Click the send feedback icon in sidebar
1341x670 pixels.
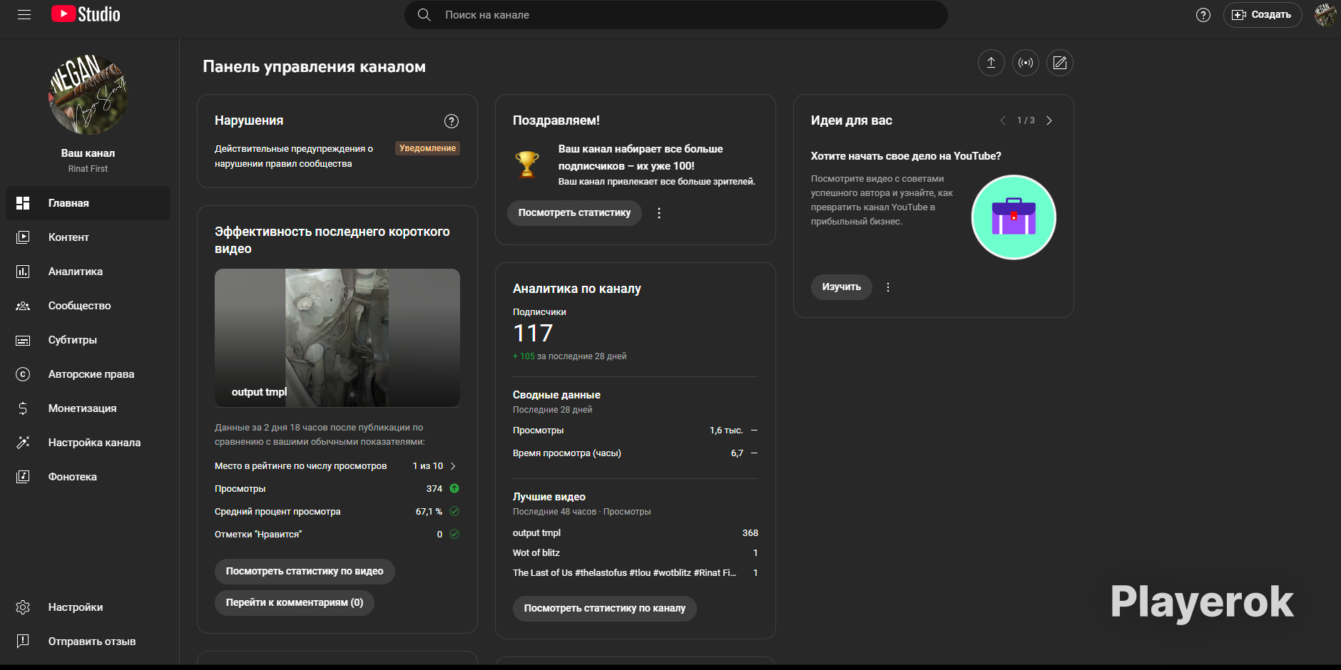(23, 641)
